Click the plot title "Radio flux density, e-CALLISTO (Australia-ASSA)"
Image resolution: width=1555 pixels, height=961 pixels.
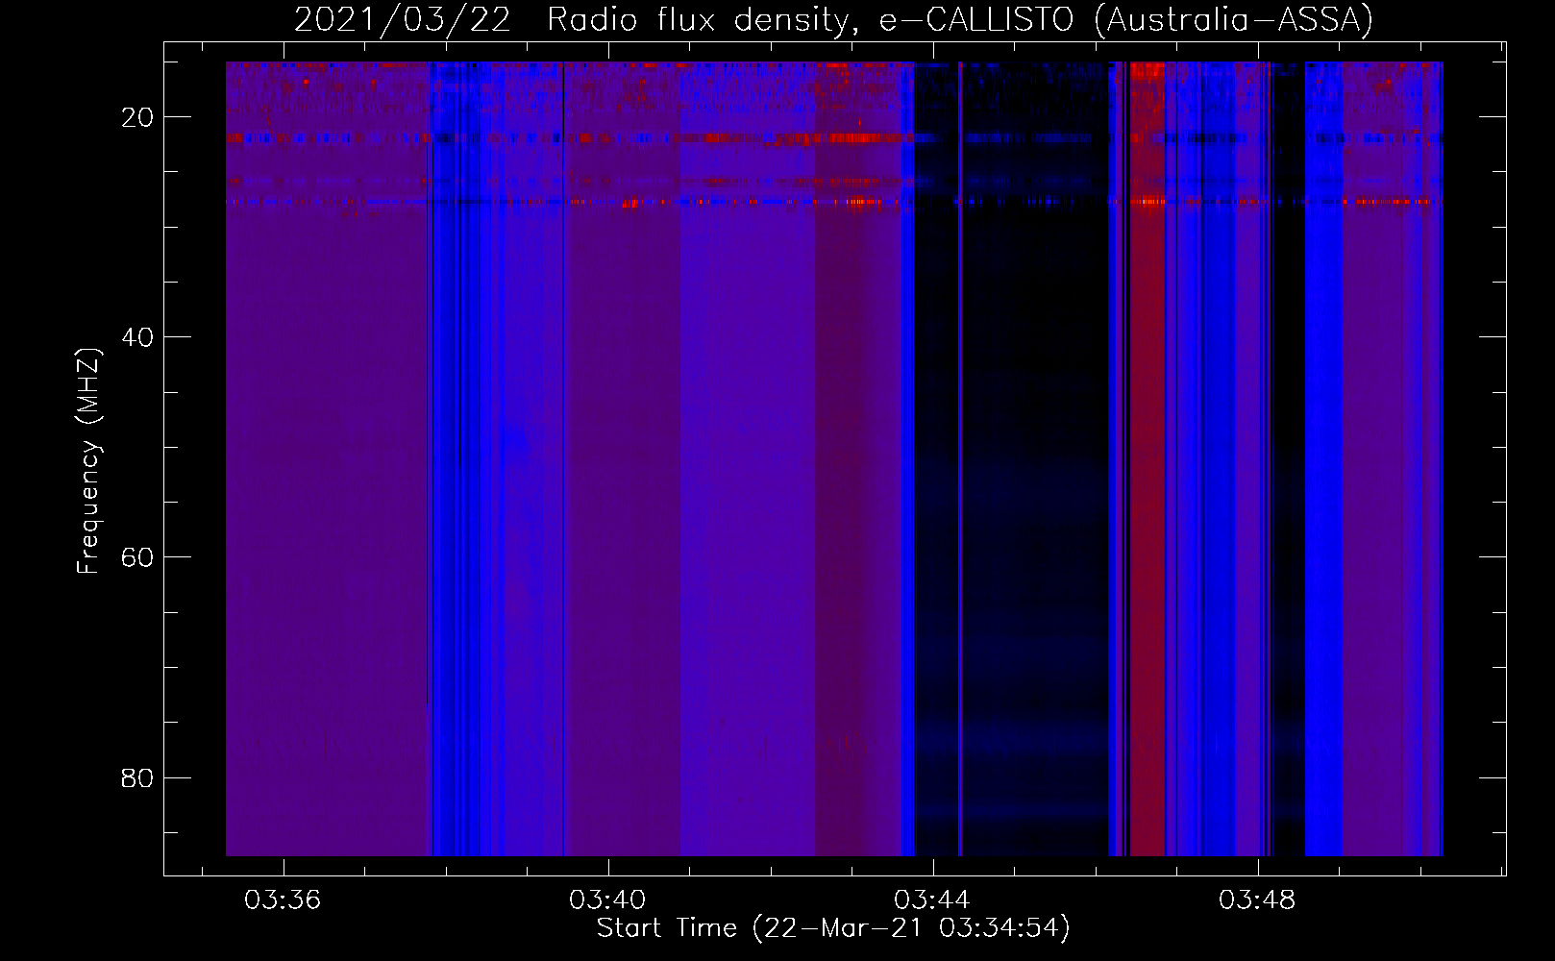pos(960,20)
